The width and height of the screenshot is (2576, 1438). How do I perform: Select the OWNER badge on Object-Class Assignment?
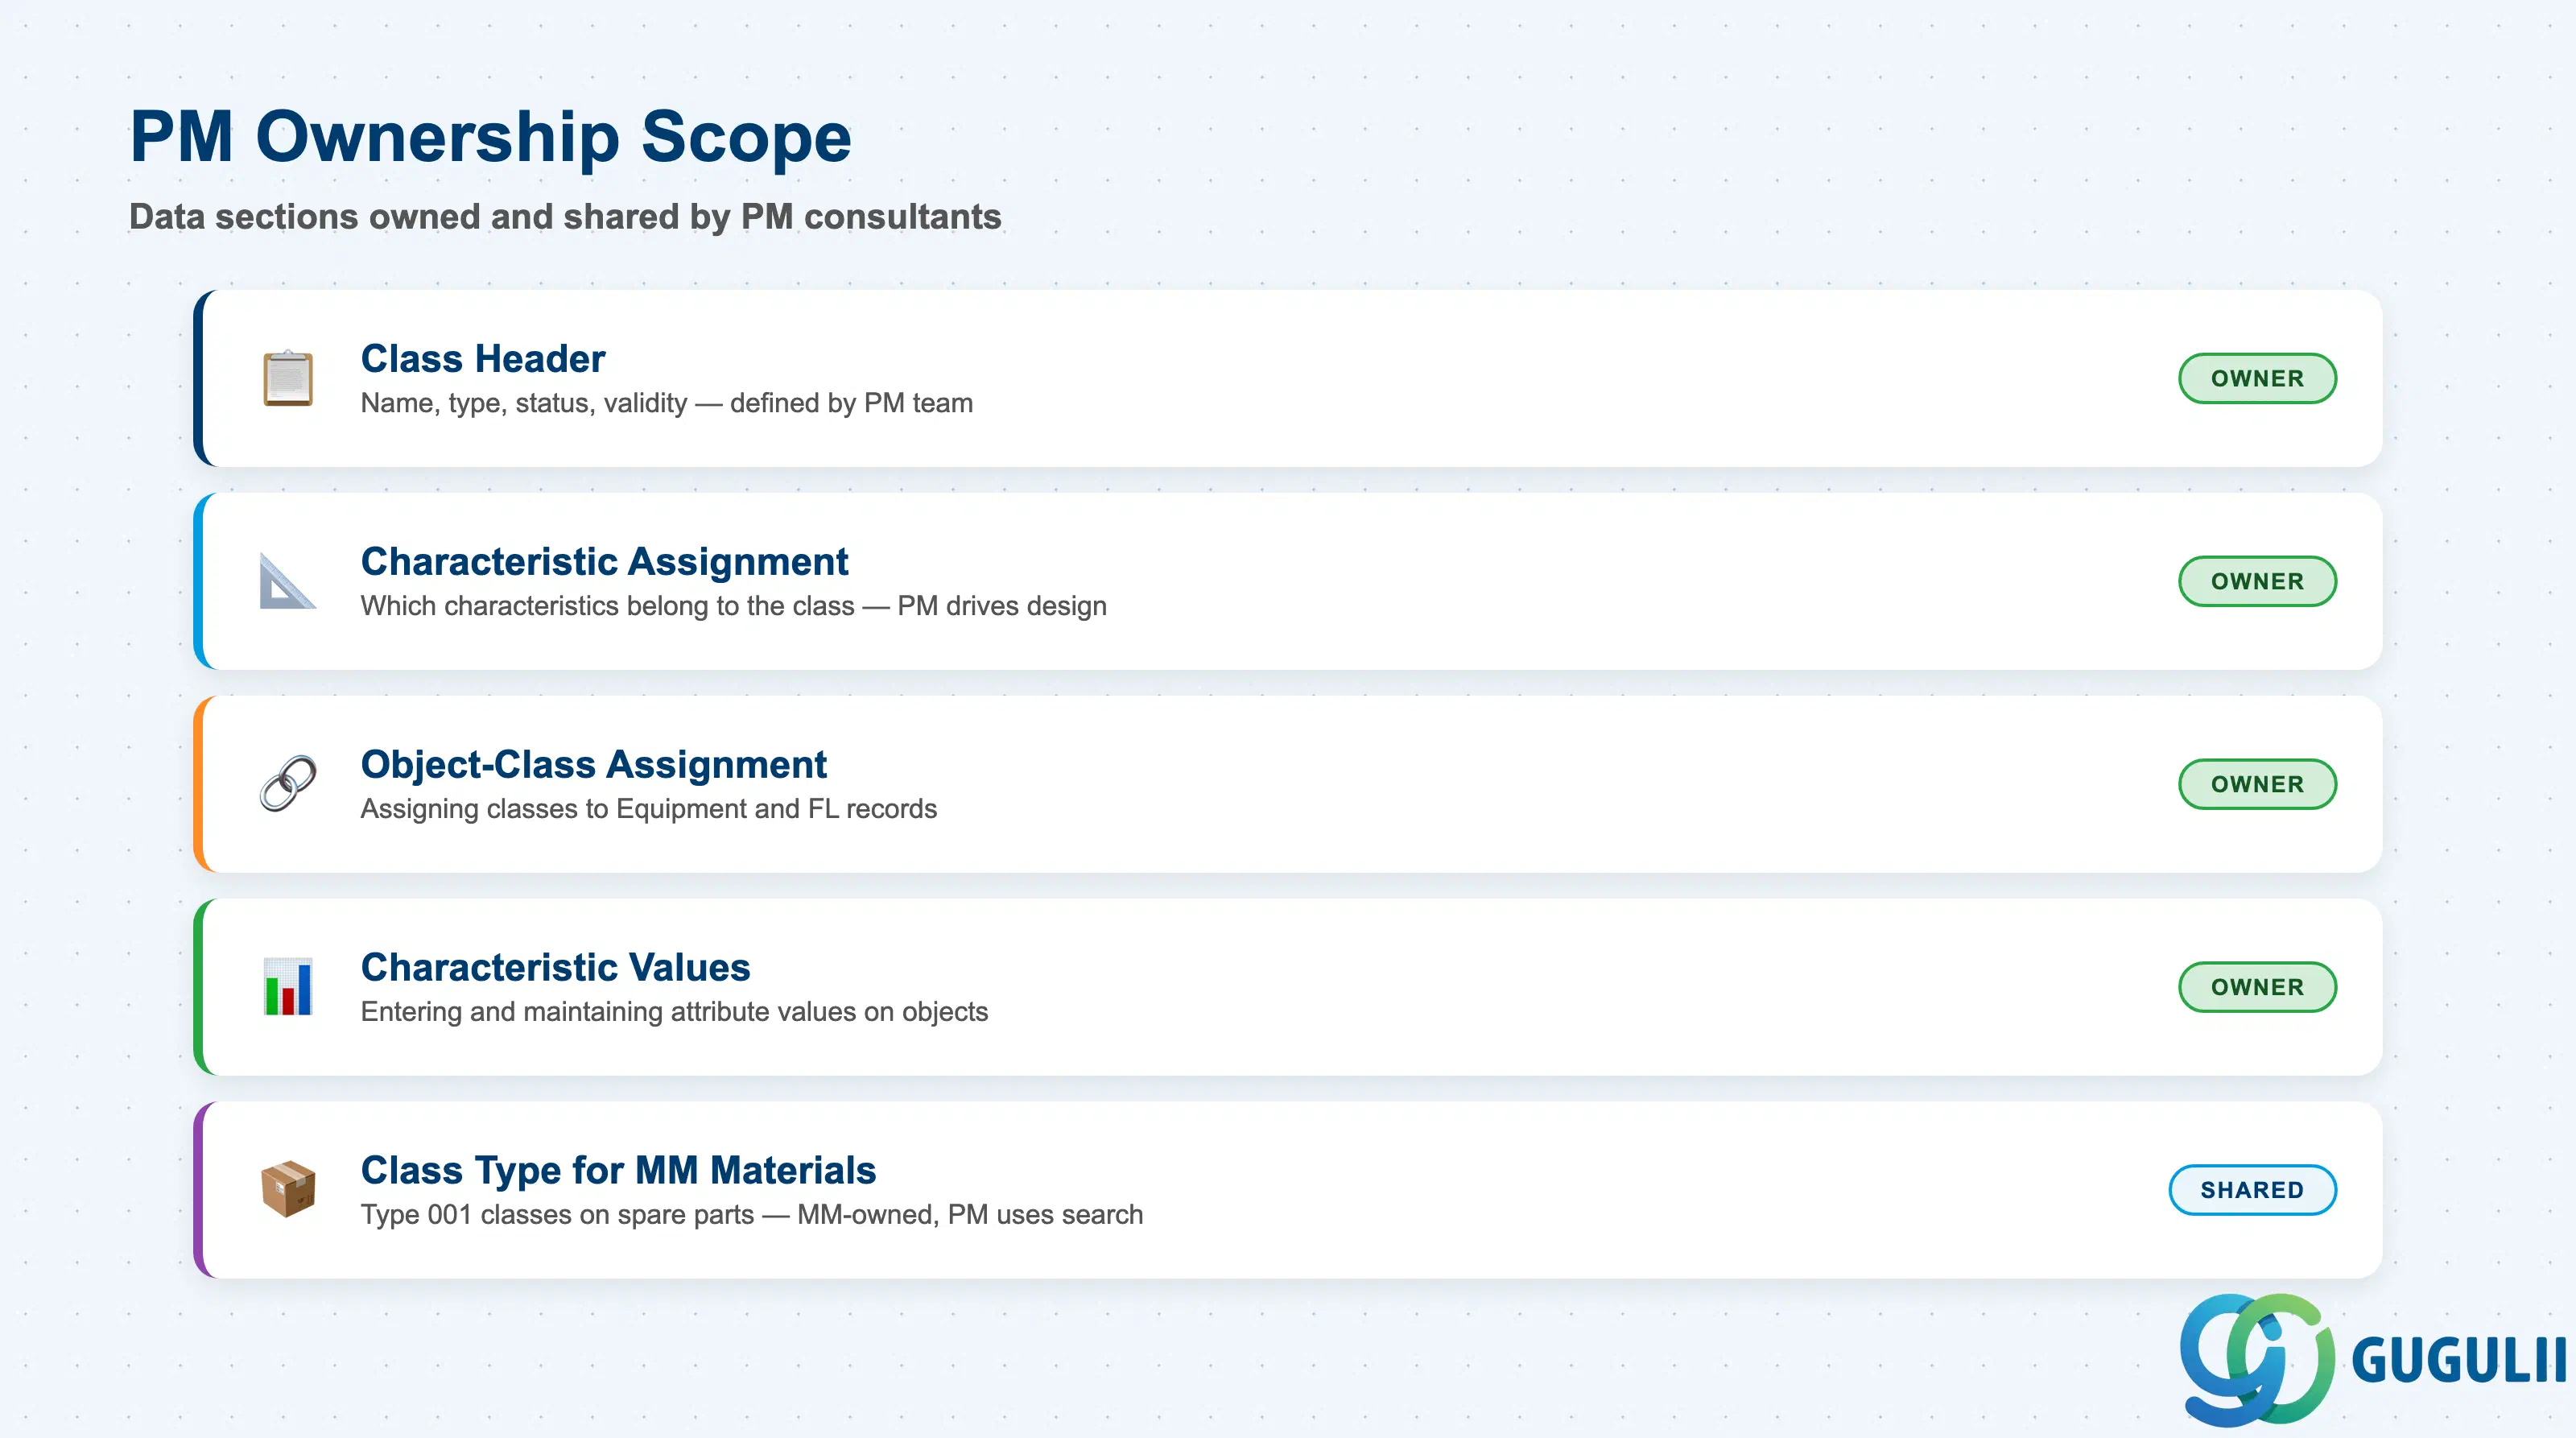(2257, 784)
